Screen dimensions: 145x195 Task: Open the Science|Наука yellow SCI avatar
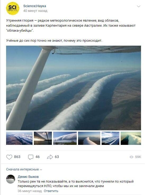[13, 8]
